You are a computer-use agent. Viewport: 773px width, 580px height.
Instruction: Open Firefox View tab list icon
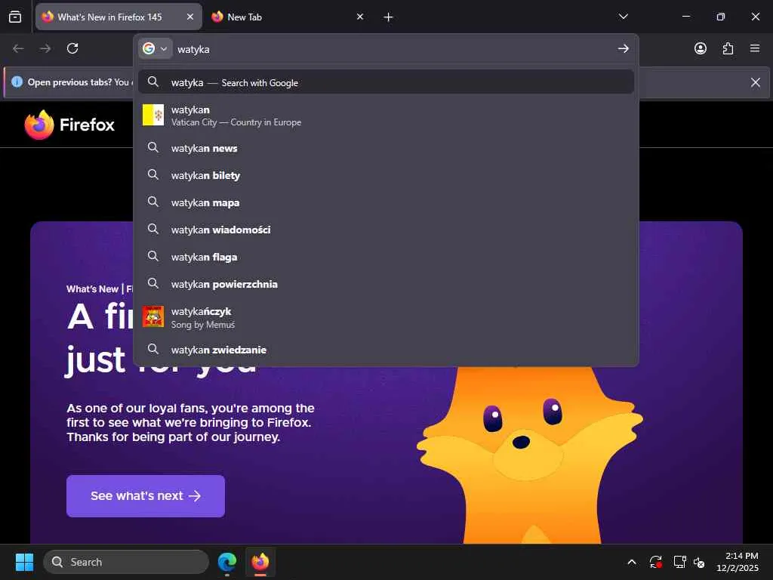(15, 17)
